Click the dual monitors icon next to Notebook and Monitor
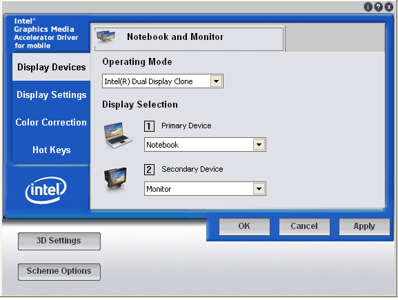Viewport: 398px width, 300px height. 106,37
